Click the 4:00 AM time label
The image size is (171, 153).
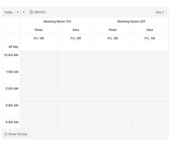[x=12, y=122]
